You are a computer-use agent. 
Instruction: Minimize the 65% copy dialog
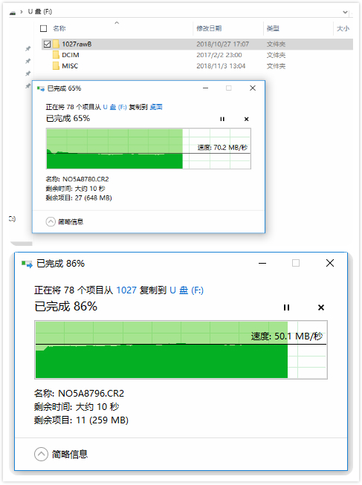pos(205,88)
